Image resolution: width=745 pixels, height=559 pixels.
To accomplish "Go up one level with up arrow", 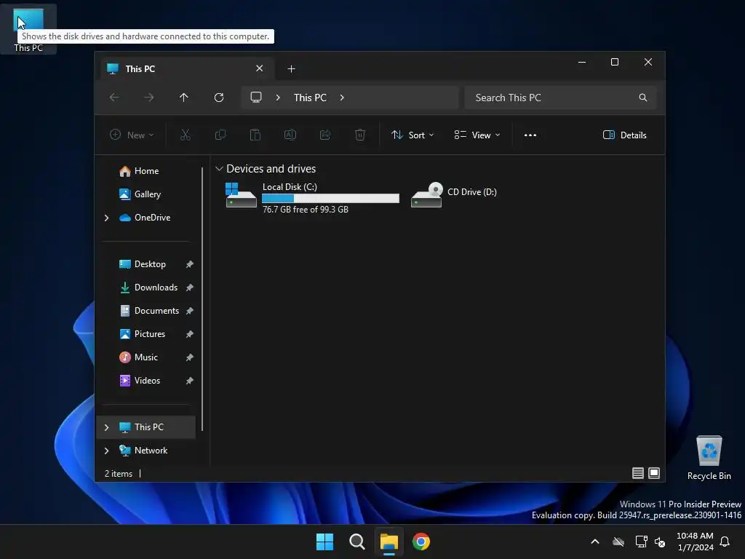I will (x=184, y=98).
